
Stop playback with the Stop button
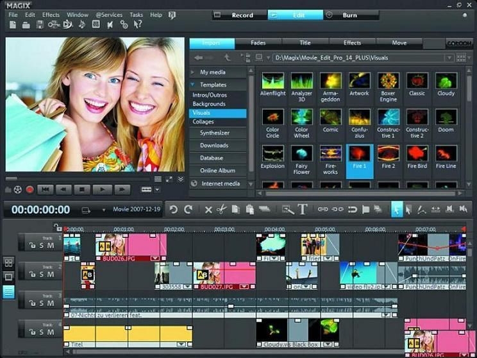pos(82,190)
